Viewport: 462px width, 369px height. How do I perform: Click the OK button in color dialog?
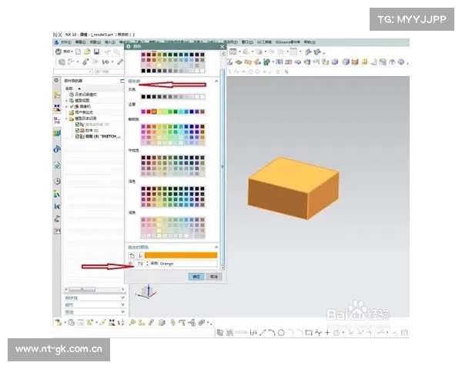point(196,275)
